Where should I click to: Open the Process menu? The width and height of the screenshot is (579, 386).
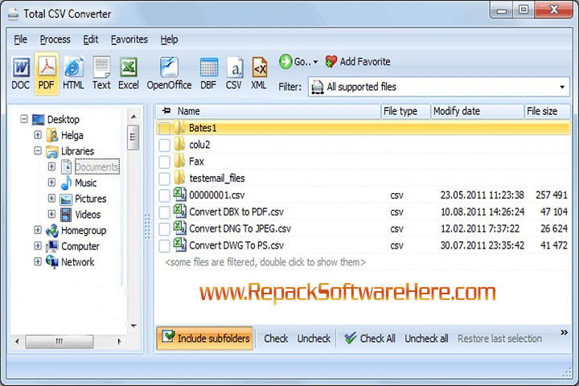click(55, 39)
